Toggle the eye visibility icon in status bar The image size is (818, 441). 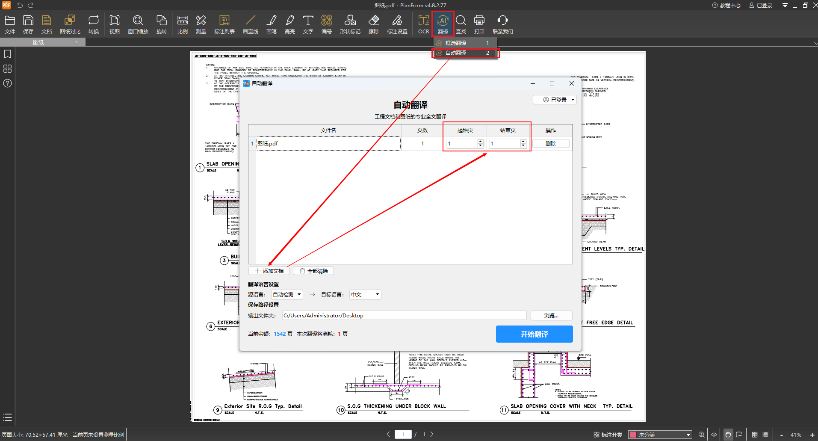tap(714, 435)
